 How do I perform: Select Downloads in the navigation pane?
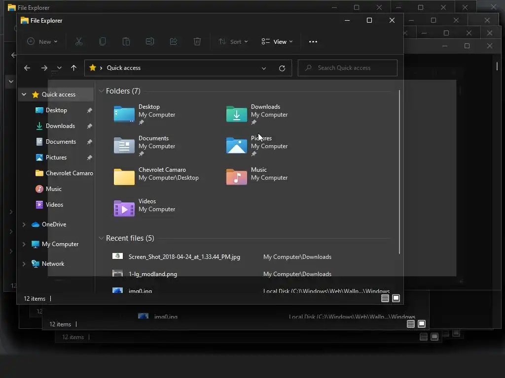click(x=60, y=126)
